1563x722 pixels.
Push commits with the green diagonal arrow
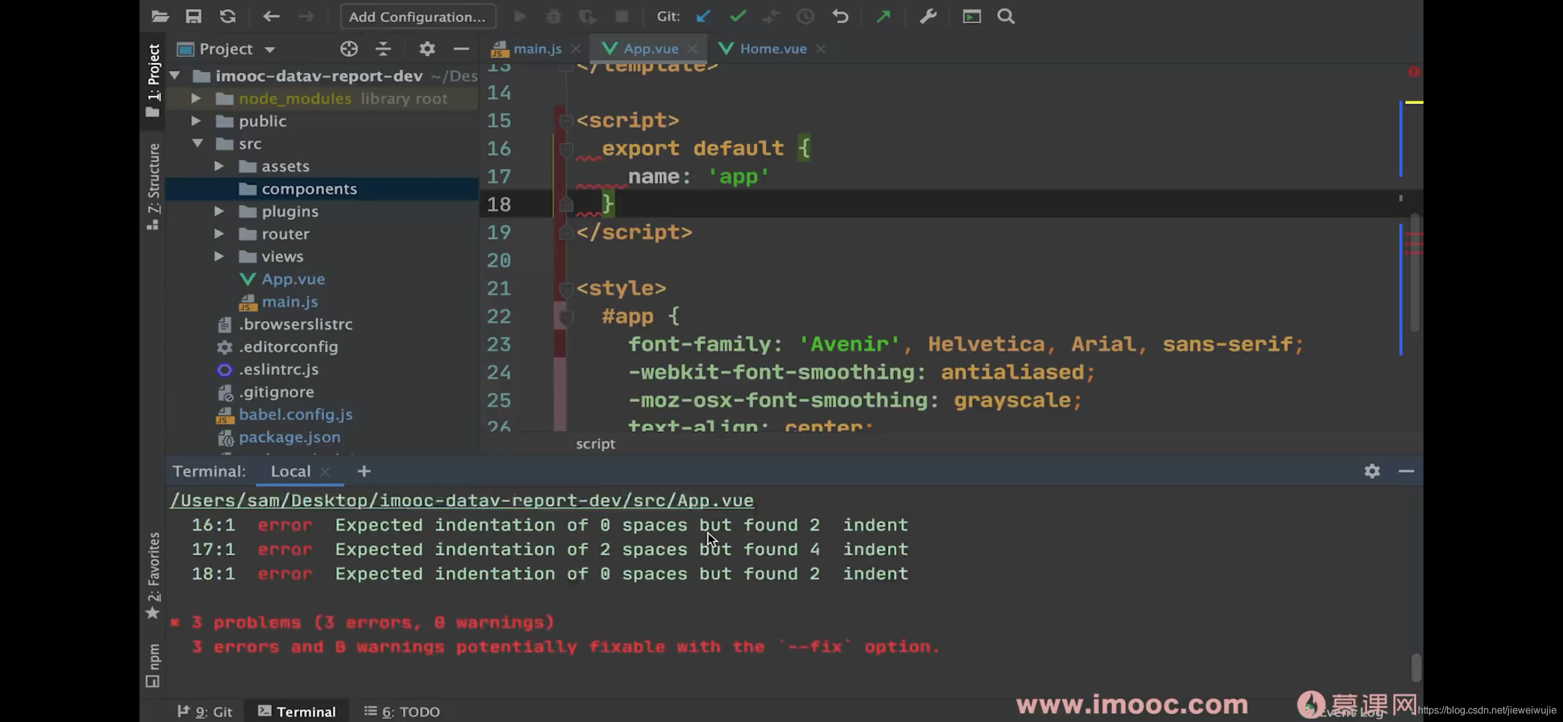(x=883, y=17)
